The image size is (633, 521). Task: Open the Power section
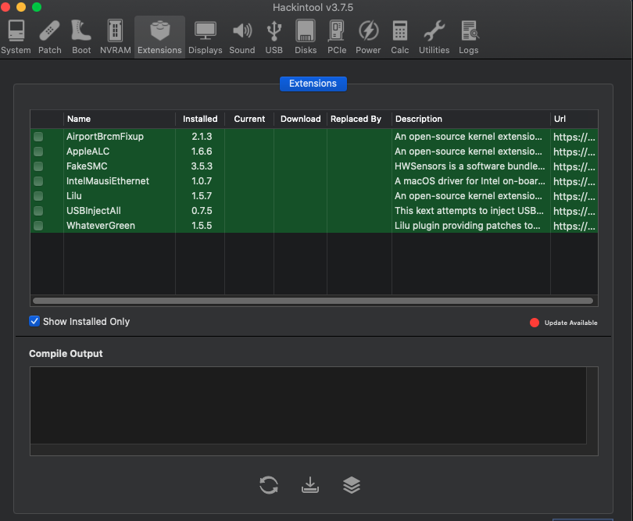[368, 37]
